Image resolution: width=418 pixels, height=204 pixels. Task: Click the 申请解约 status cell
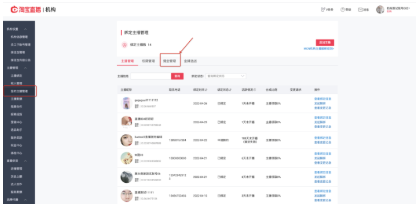(x=223, y=140)
